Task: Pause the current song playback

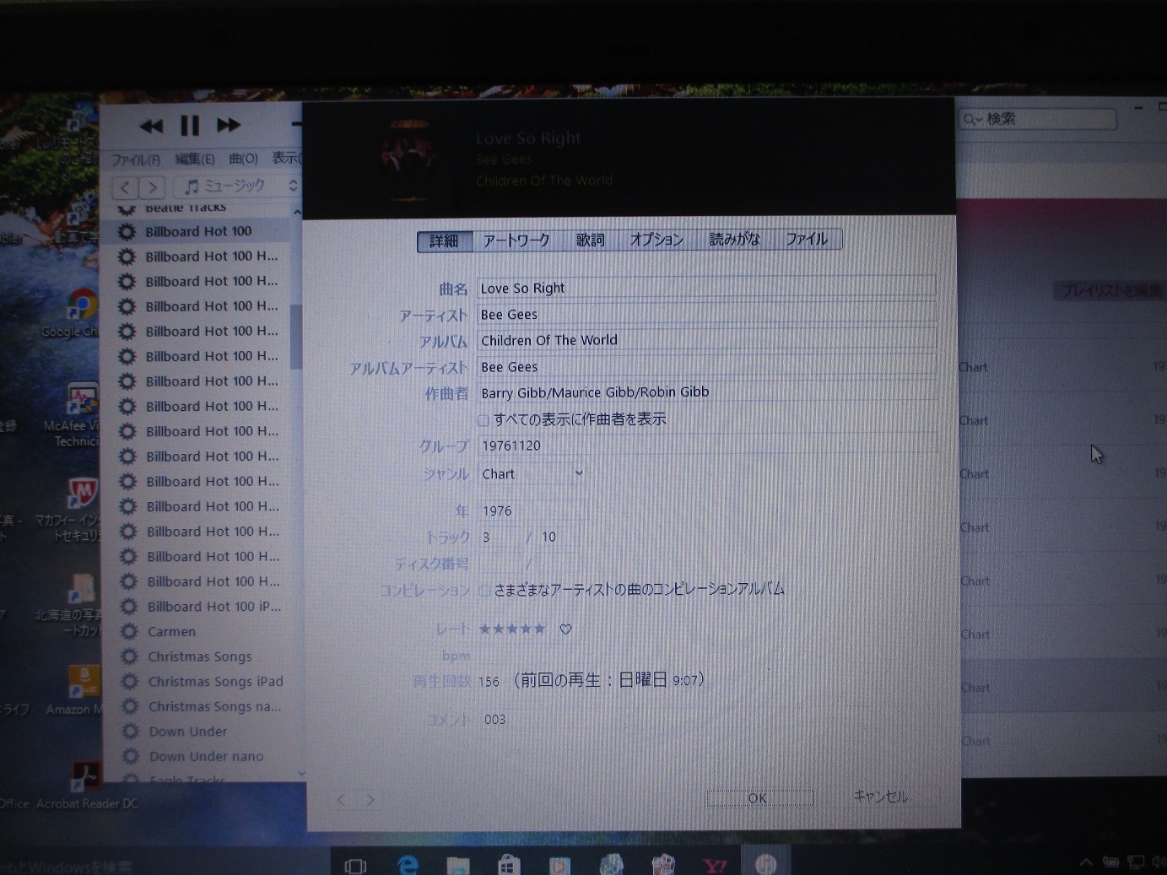Action: (190, 127)
